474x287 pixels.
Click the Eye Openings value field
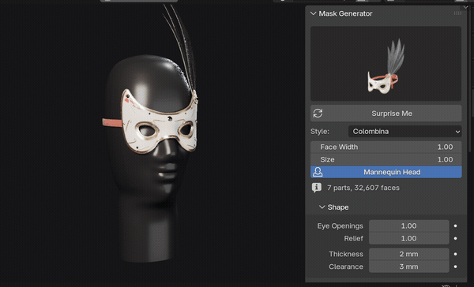408,226
